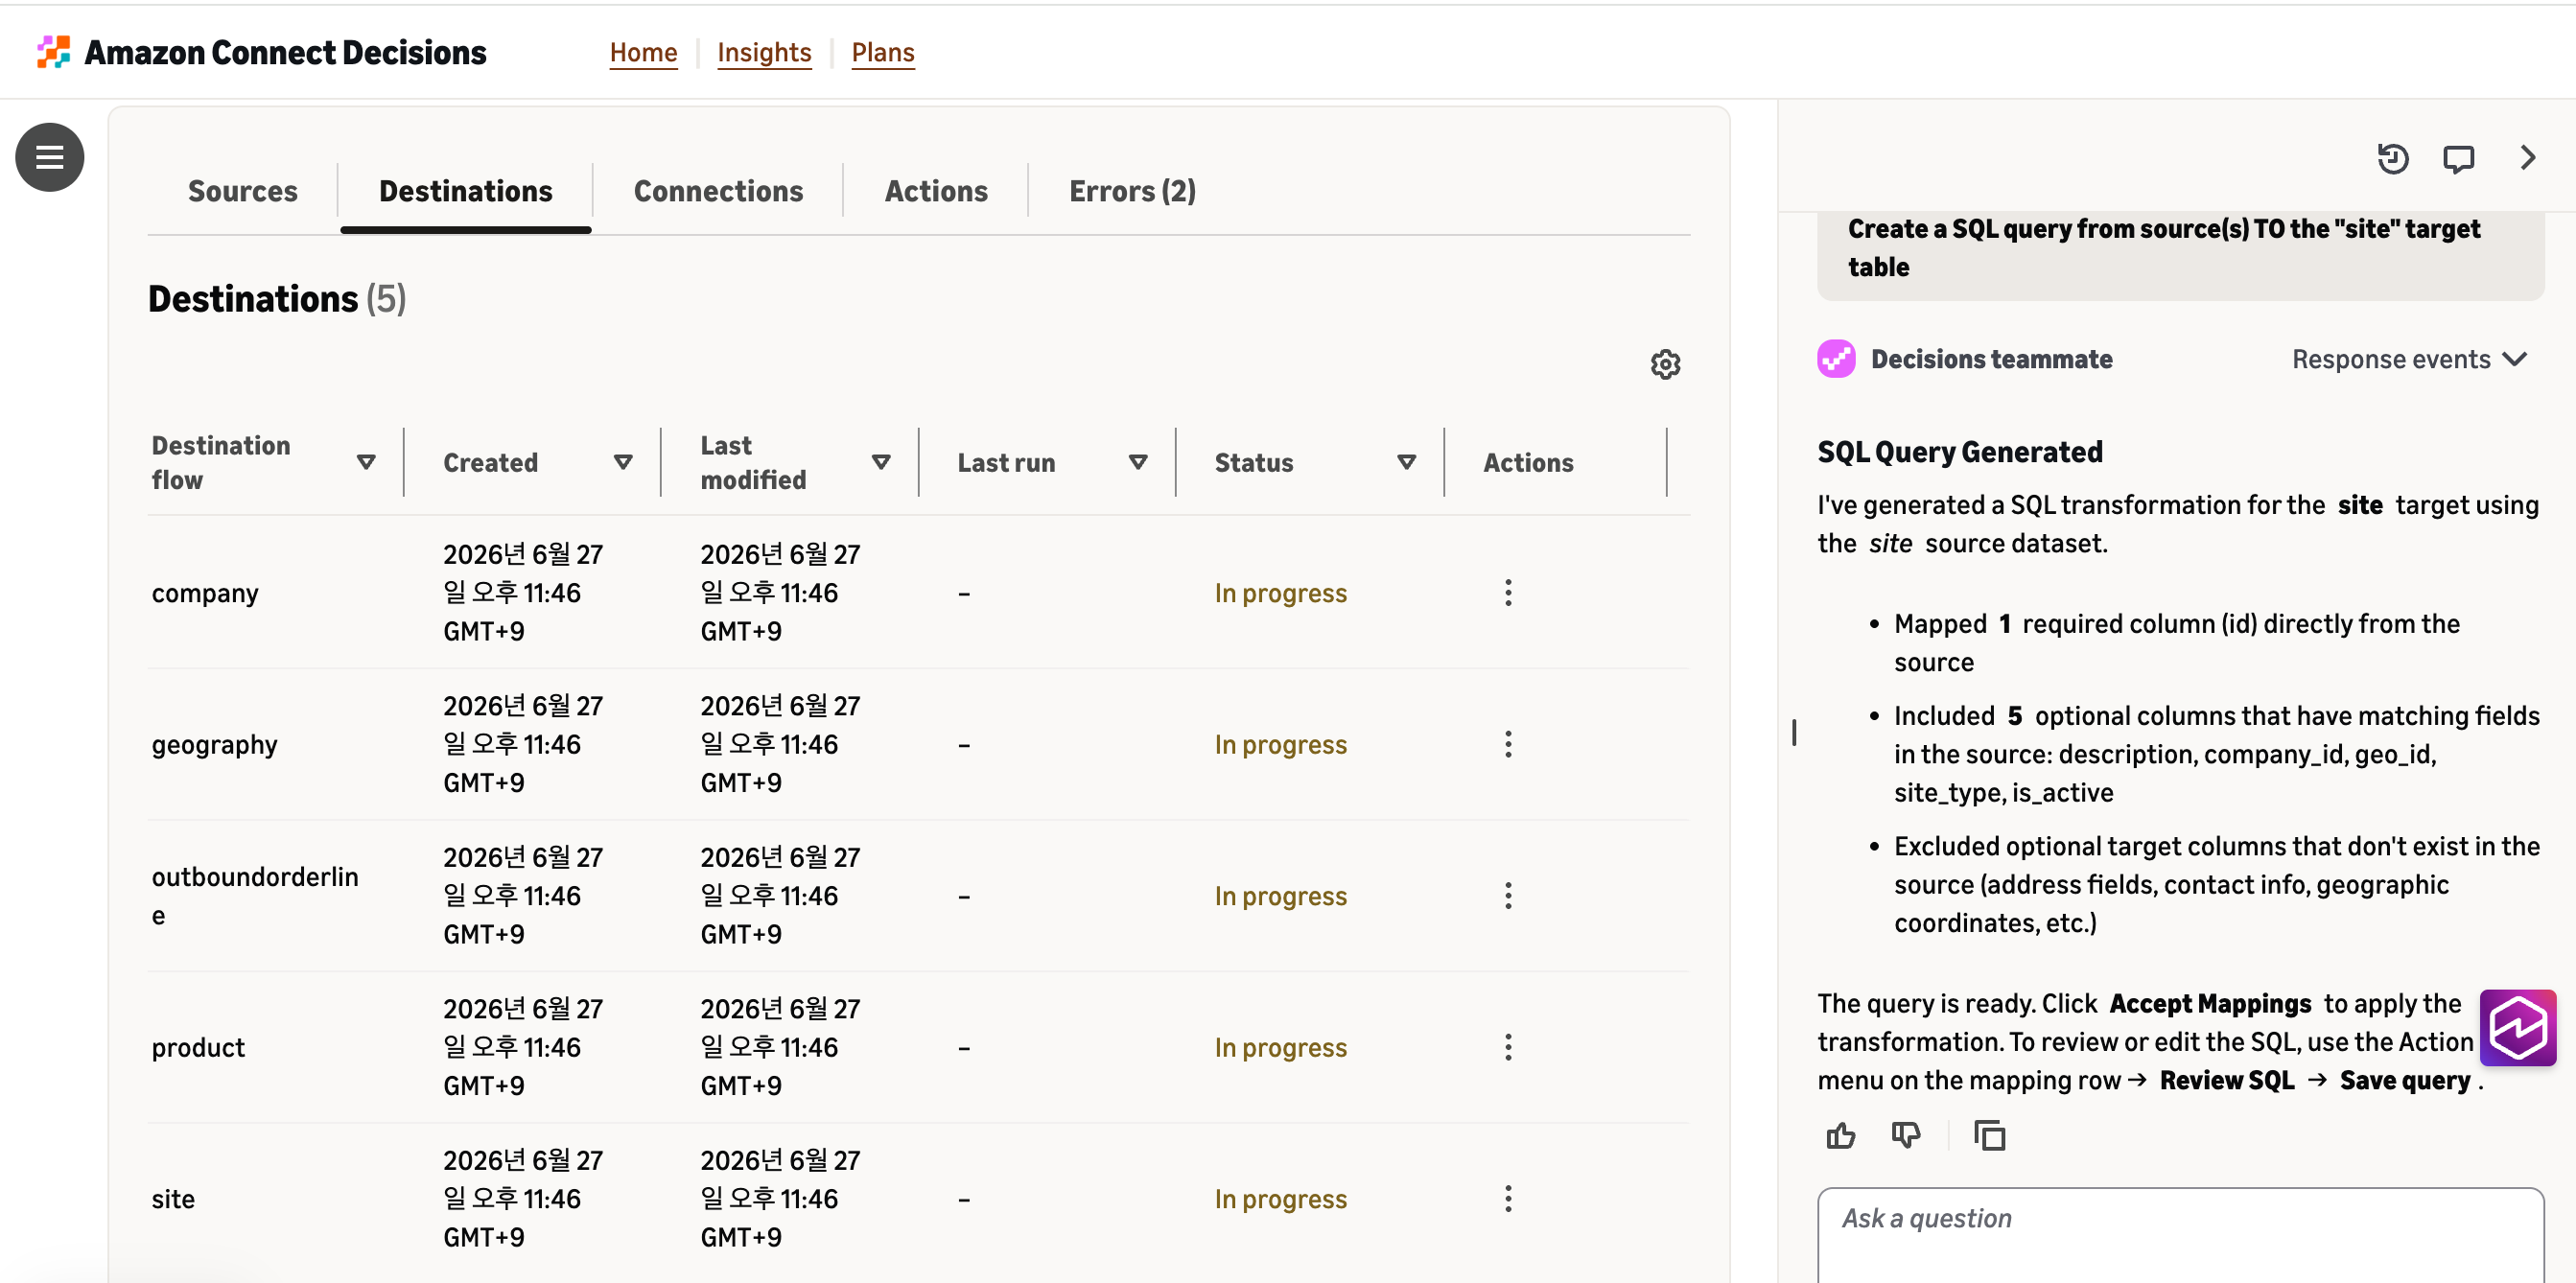Click the SQL Query Generated heading
This screenshot has width=2576, height=1283.
tap(1960, 452)
